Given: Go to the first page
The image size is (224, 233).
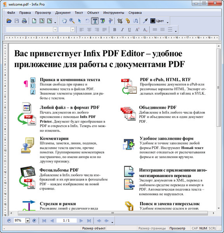Looking at the screenshot, I should click(x=44, y=221).
